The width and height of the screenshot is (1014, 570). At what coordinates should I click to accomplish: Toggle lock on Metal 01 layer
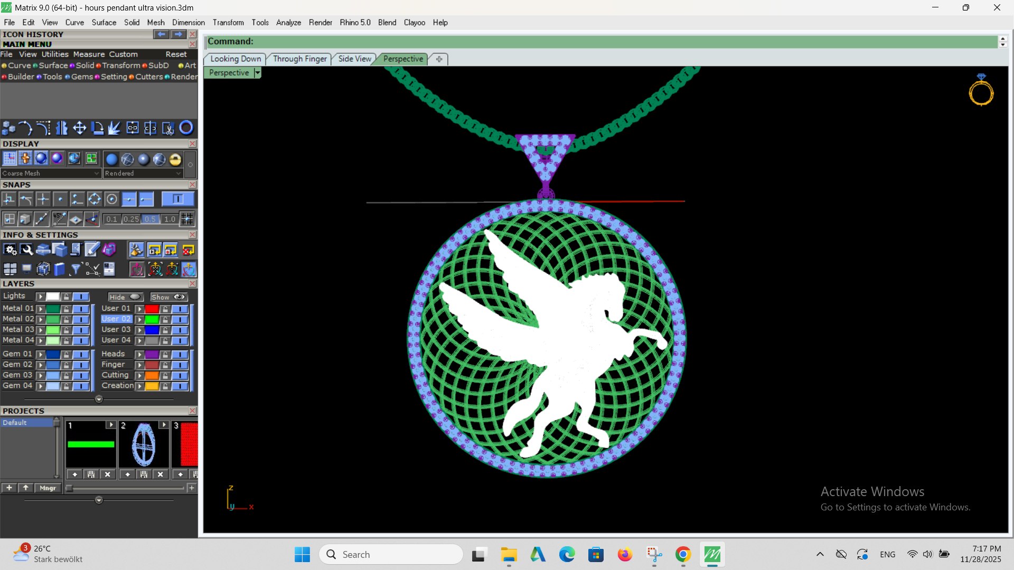[x=66, y=309]
